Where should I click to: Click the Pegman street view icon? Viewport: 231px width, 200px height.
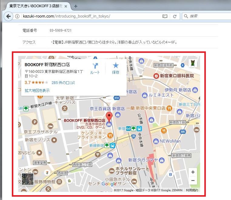pos(193,63)
